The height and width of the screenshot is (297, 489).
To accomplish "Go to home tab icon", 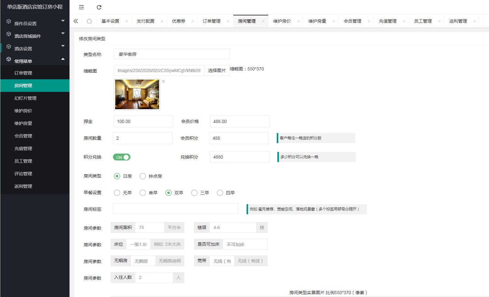I will point(89,21).
